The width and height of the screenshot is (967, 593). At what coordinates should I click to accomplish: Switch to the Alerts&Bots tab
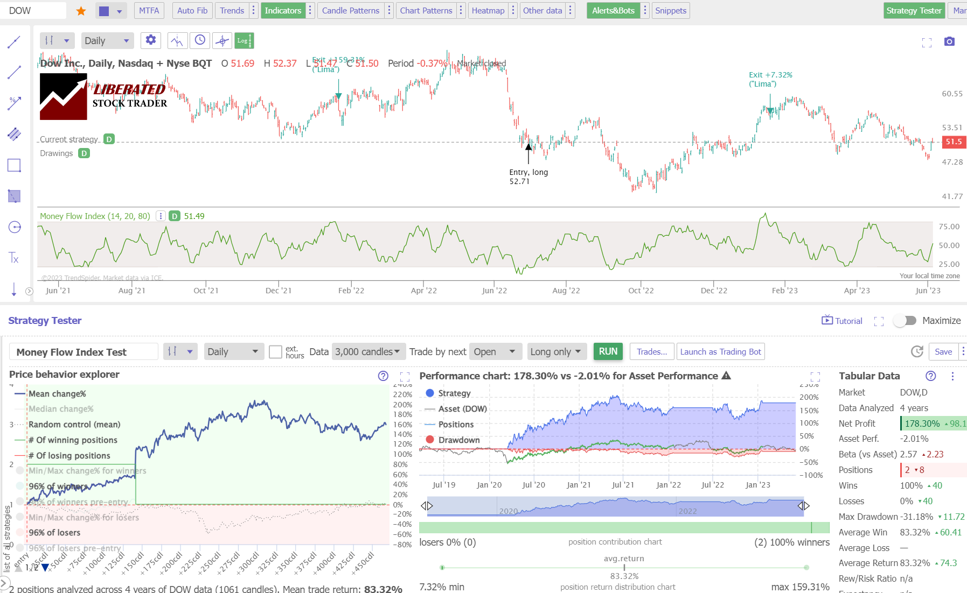point(613,10)
